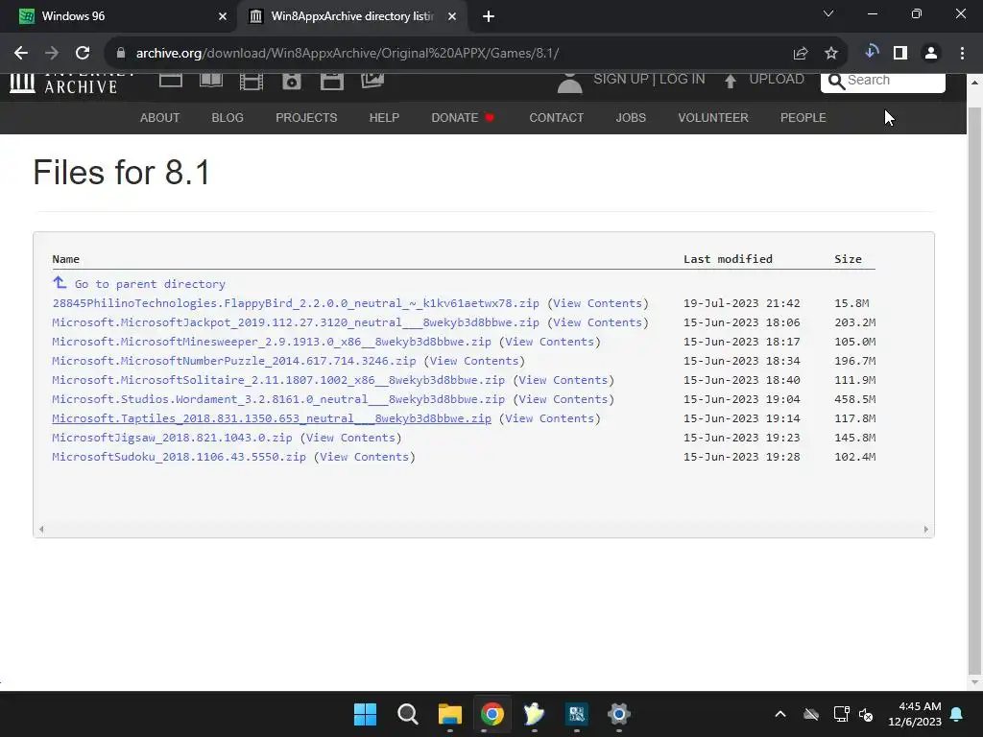This screenshot has height=737, width=983.
Task: Show hidden system tray icons
Action: [x=780, y=714]
